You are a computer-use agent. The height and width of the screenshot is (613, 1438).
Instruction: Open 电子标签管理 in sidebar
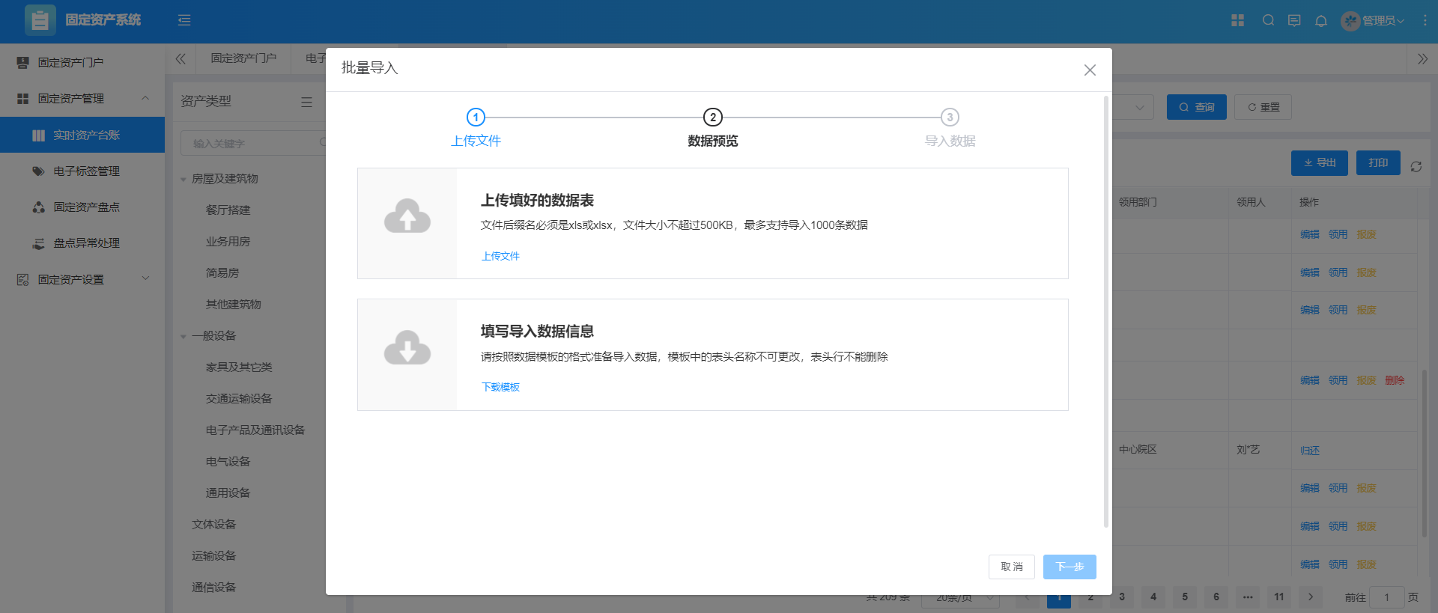coord(86,171)
